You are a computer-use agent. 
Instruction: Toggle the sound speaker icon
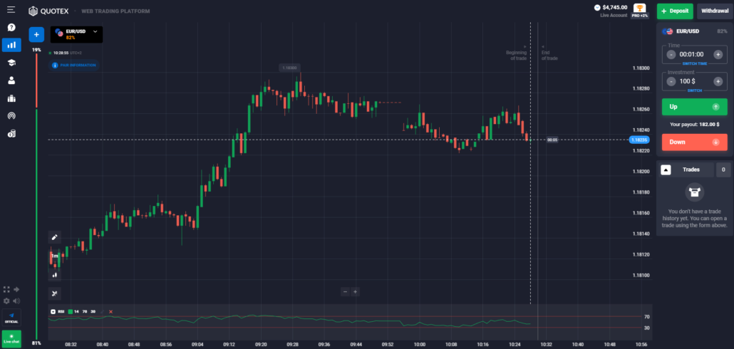coord(16,301)
